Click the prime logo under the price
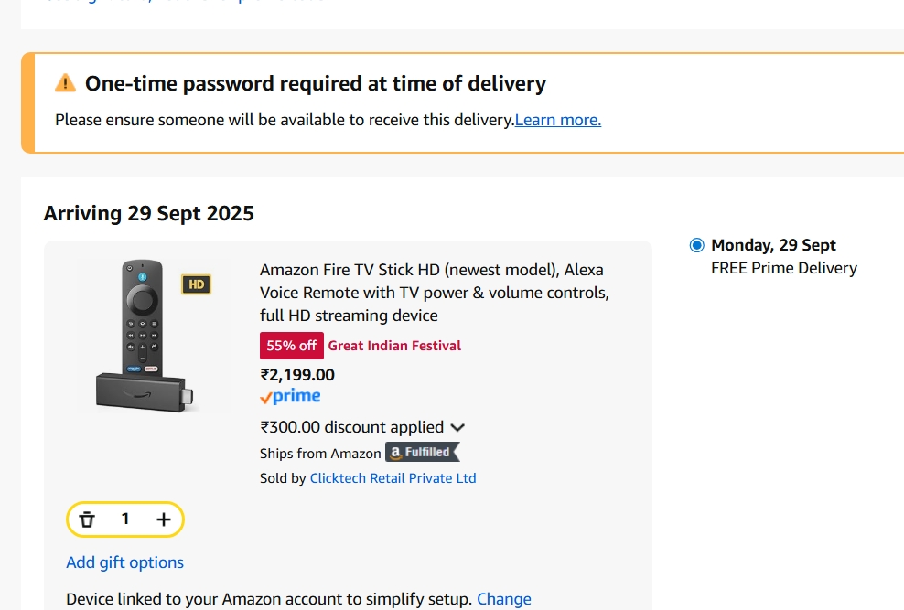The width and height of the screenshot is (904, 610). [289, 395]
